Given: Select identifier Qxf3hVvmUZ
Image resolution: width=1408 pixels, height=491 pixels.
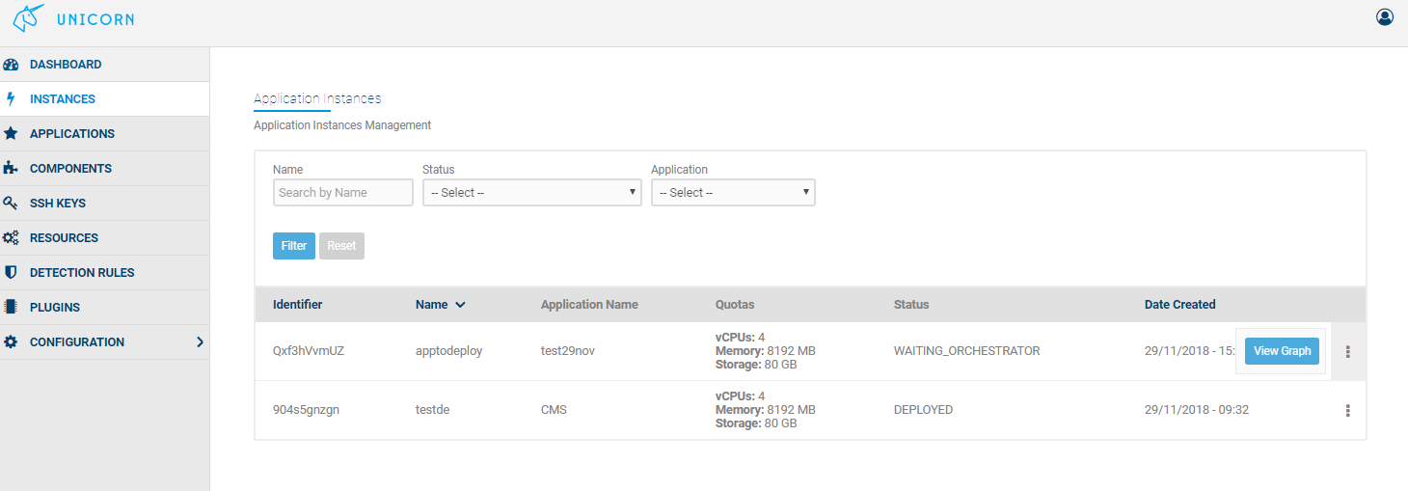Looking at the screenshot, I should pyautogui.click(x=309, y=351).
